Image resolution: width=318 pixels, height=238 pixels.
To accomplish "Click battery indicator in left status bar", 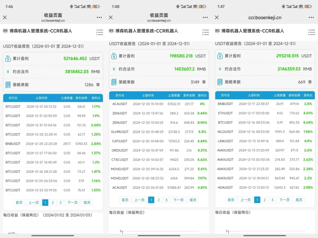I will tap(96, 6).
